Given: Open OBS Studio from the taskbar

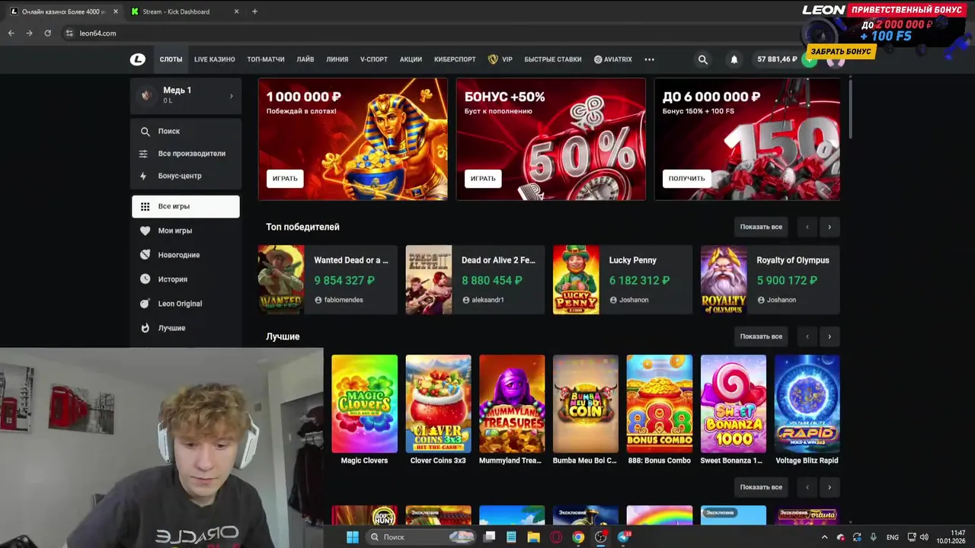Looking at the screenshot, I should point(601,537).
